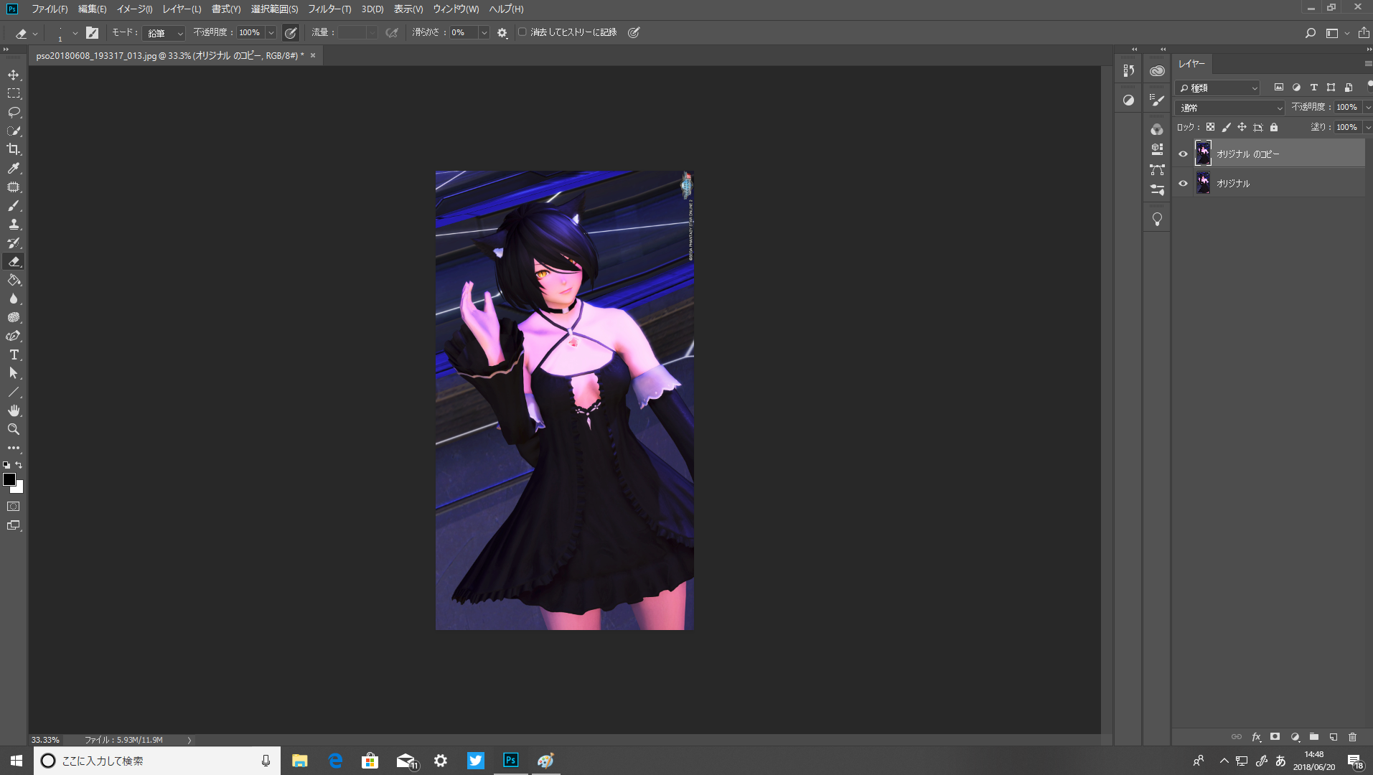
Task: Open the layer blend mode 通常 dropdown
Action: click(x=1230, y=108)
